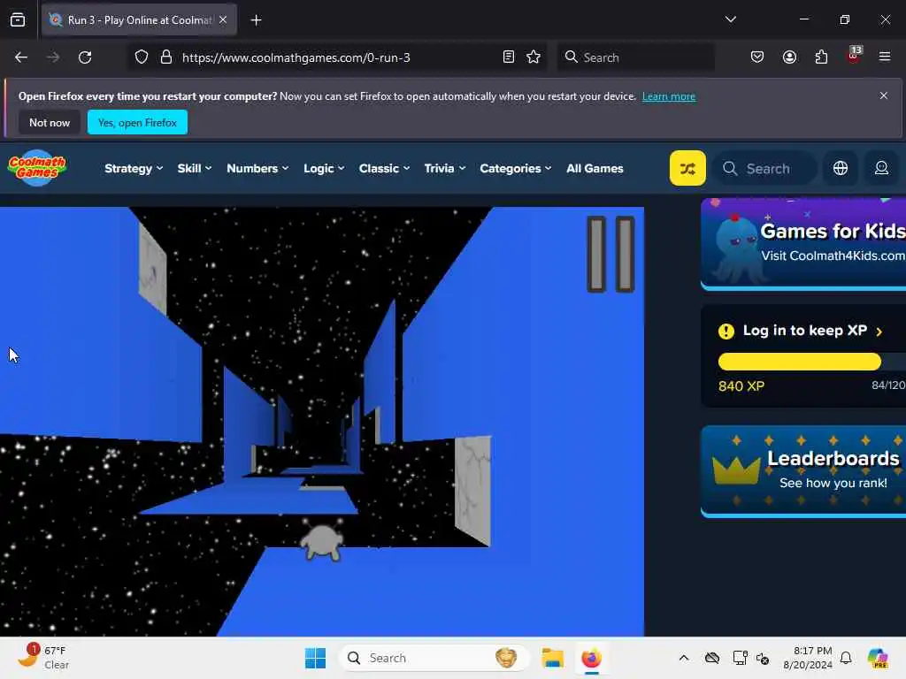Expand the Classic menu
The width and height of the screenshot is (906, 679).
tap(384, 168)
